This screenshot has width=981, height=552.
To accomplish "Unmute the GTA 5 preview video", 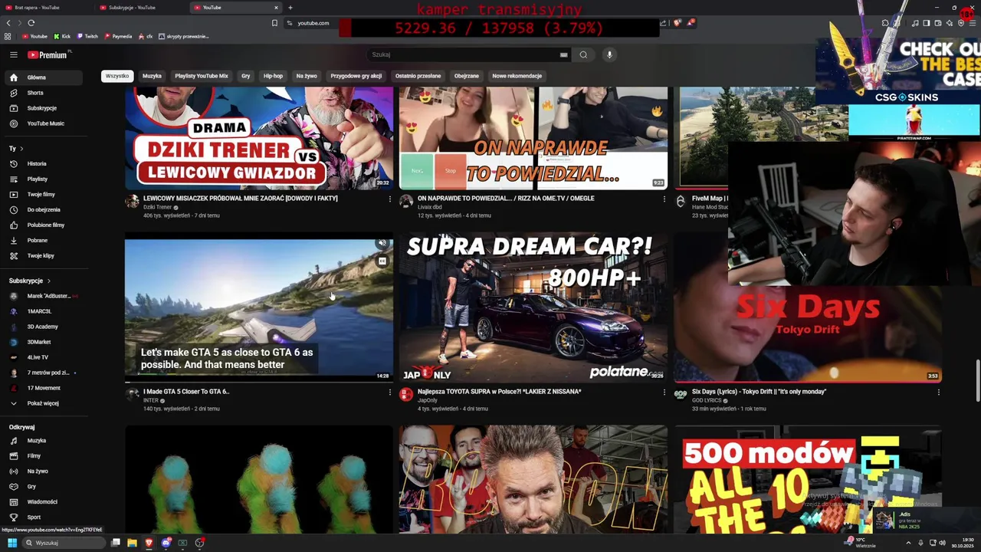I will point(382,244).
